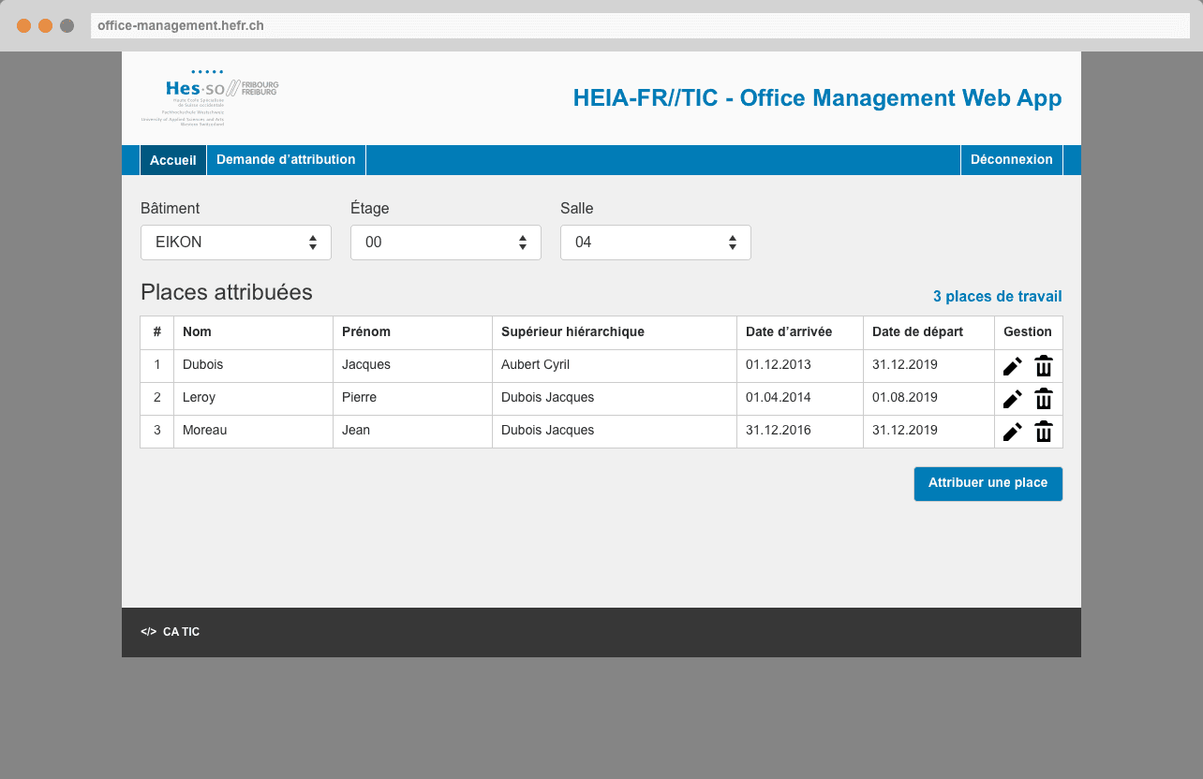Change the Étage selection from 00
This screenshot has width=1203, height=779.
(x=445, y=242)
